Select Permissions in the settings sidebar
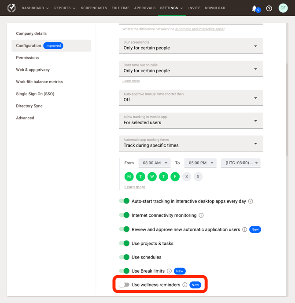The width and height of the screenshot is (295, 303). pyautogui.click(x=27, y=58)
